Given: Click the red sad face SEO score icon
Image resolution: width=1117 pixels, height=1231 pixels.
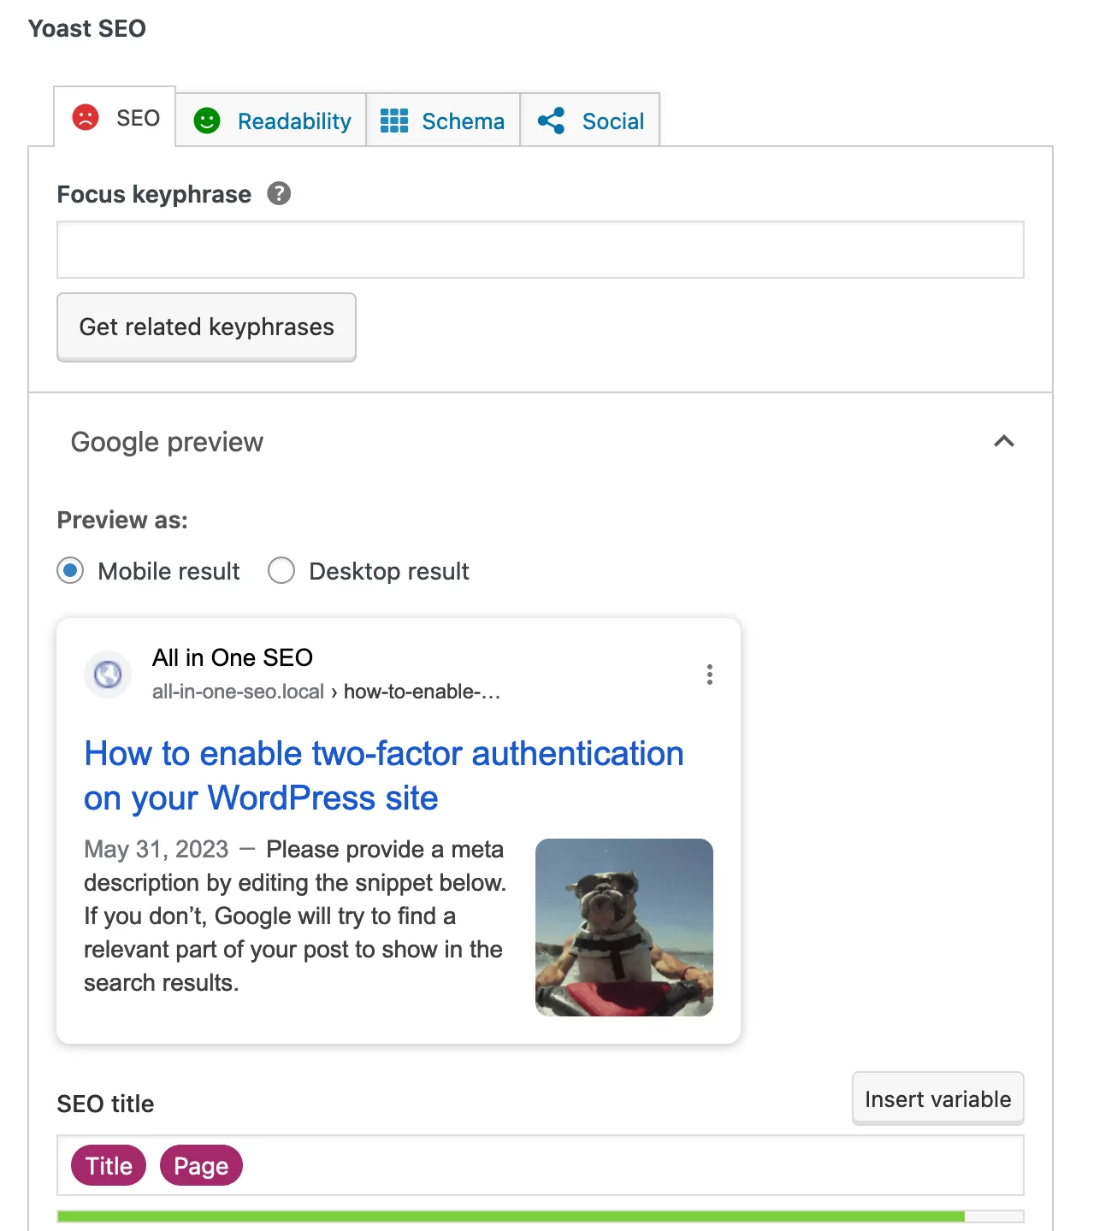Looking at the screenshot, I should (86, 117).
